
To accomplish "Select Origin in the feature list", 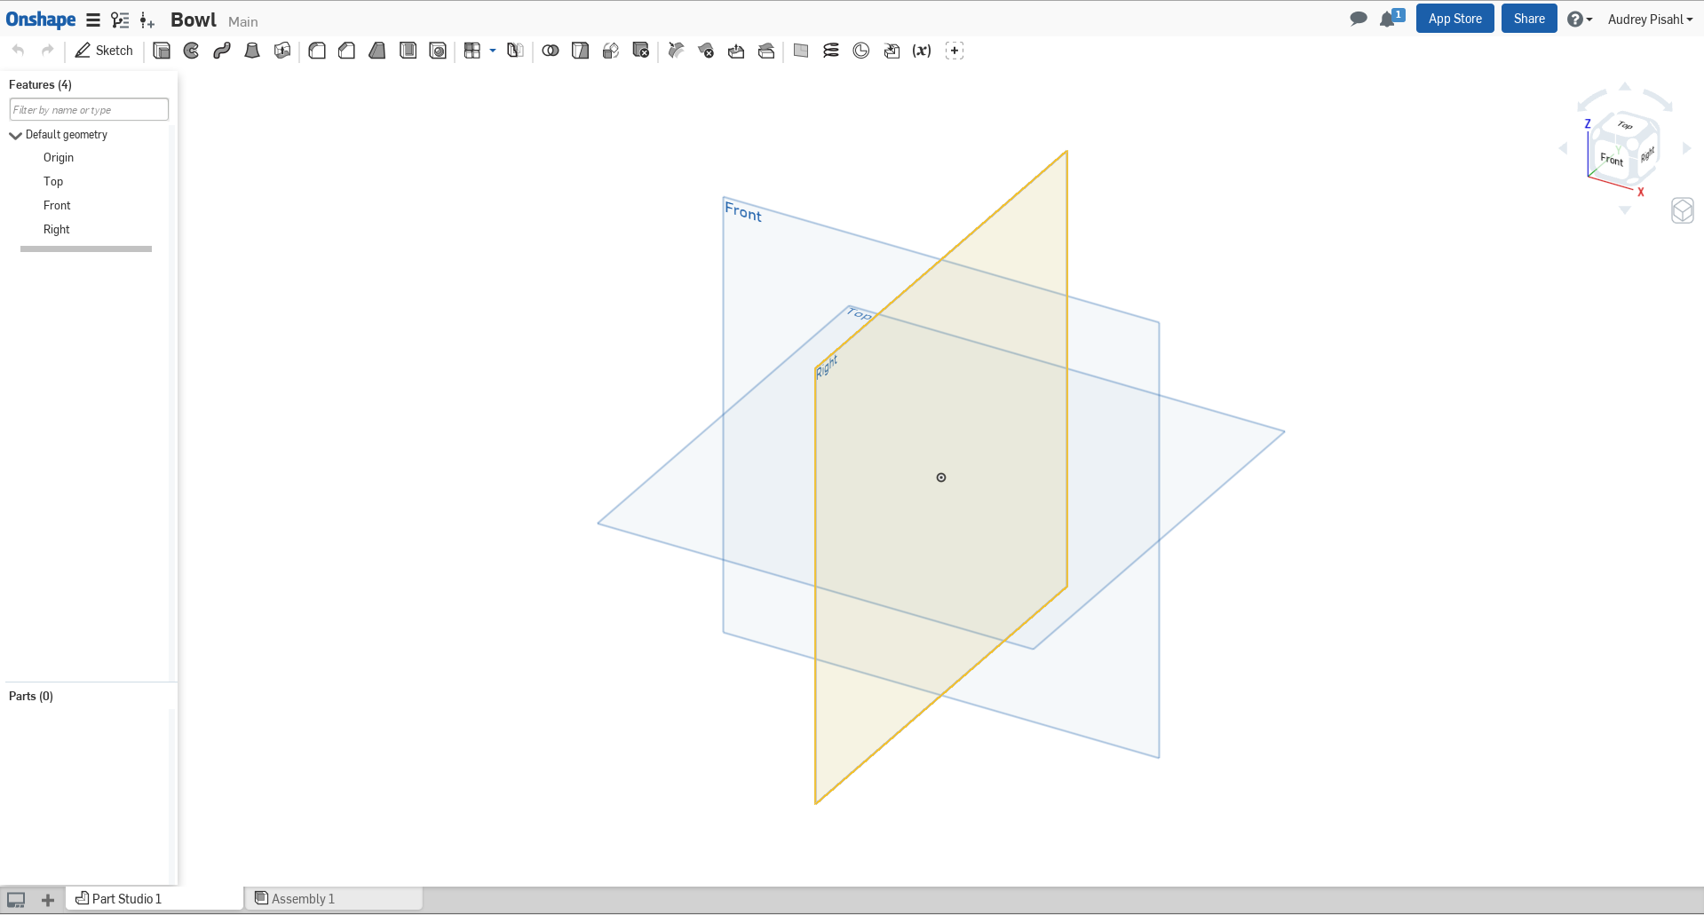I will [x=59, y=157].
